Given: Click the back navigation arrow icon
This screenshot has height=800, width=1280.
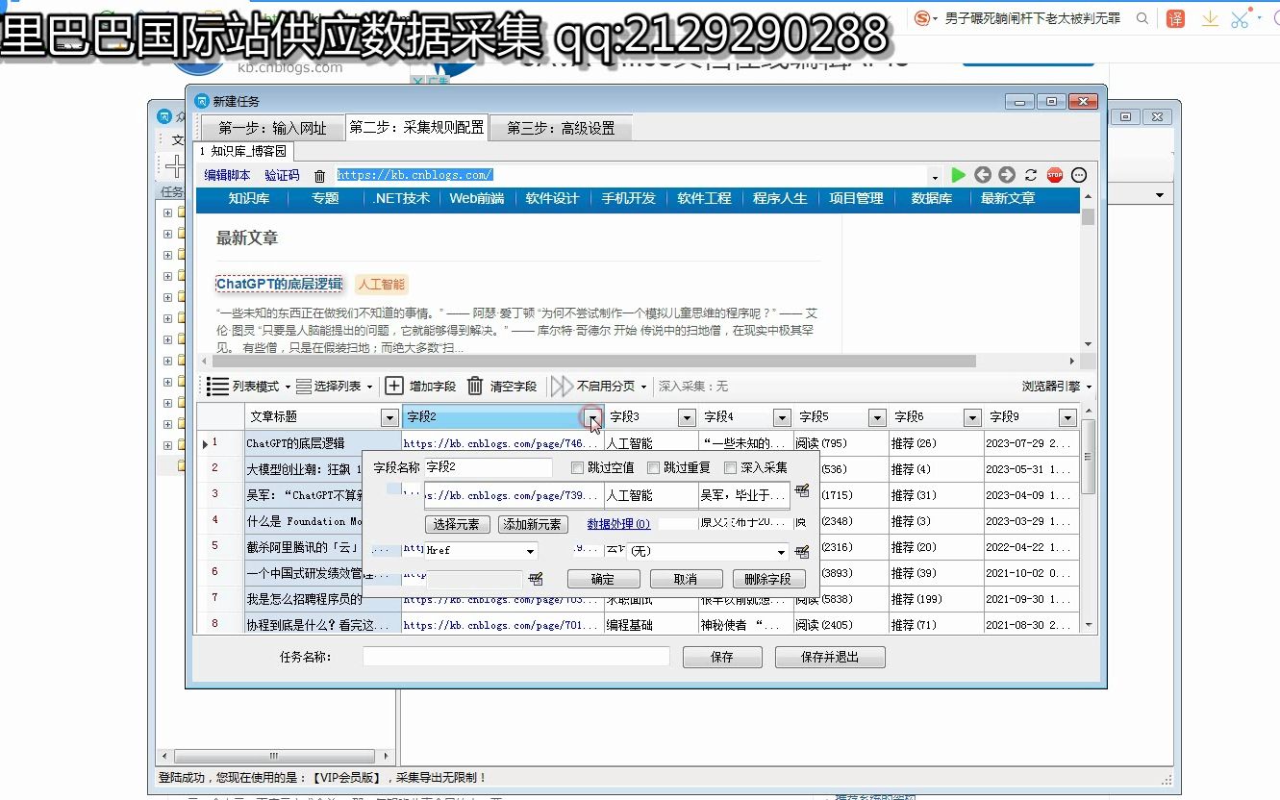Looking at the screenshot, I should pos(982,175).
